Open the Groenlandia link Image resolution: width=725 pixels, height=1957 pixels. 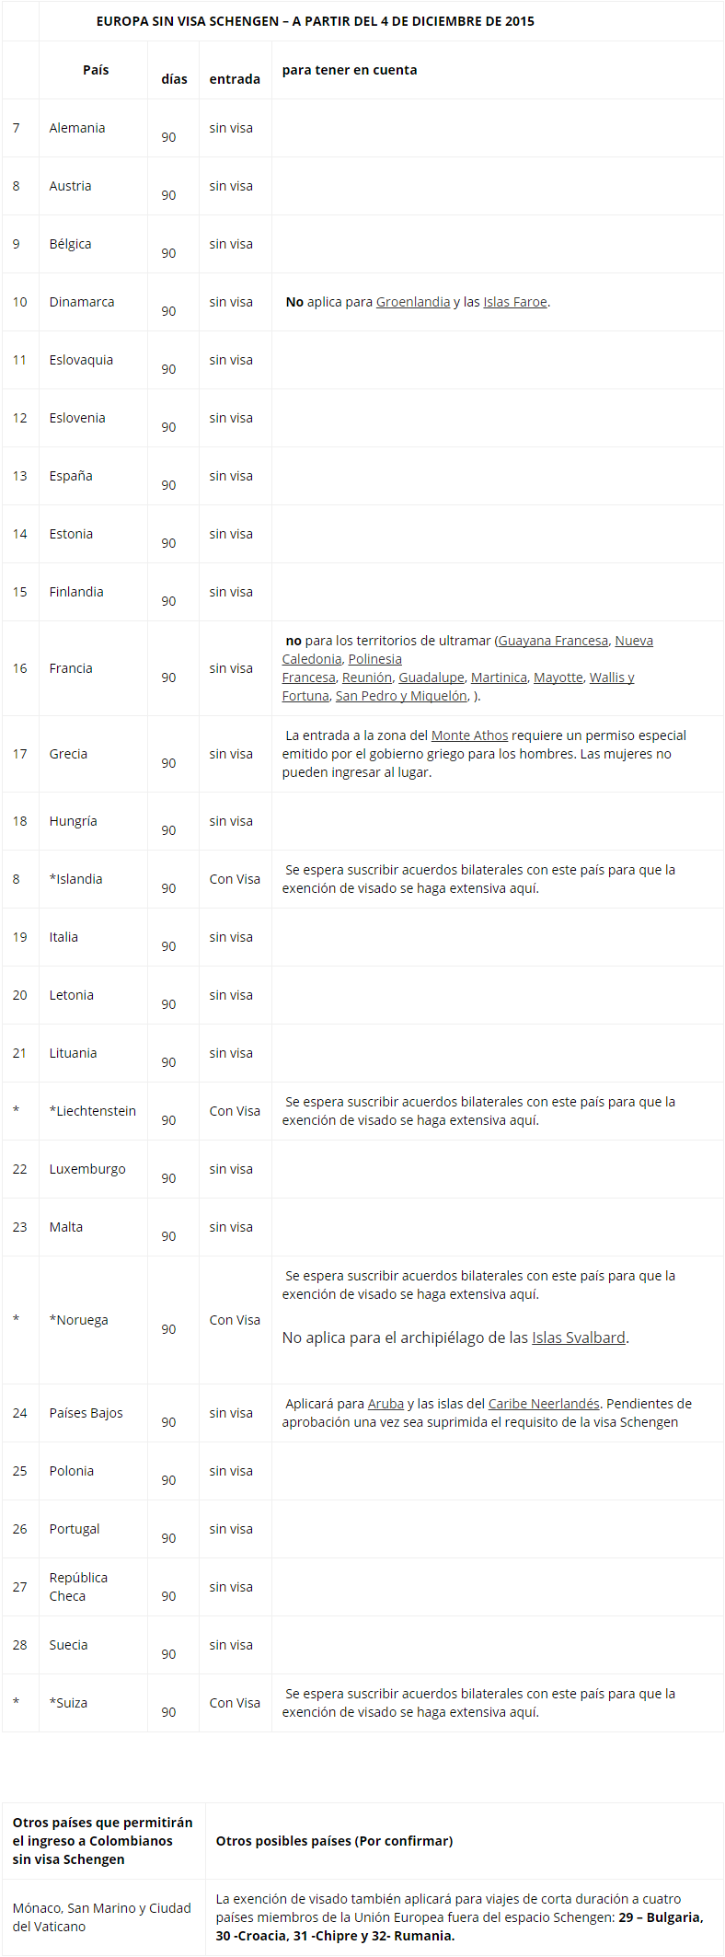[413, 302]
